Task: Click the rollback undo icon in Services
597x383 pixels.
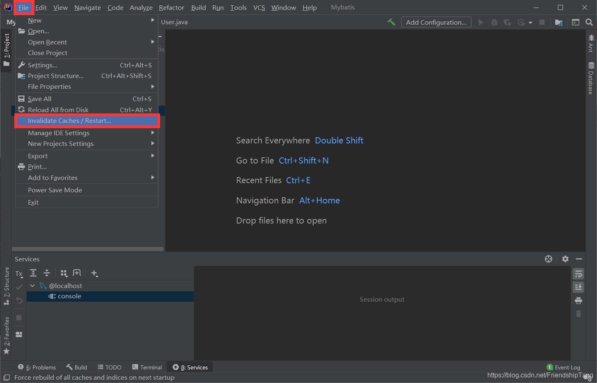Action: pos(19,301)
